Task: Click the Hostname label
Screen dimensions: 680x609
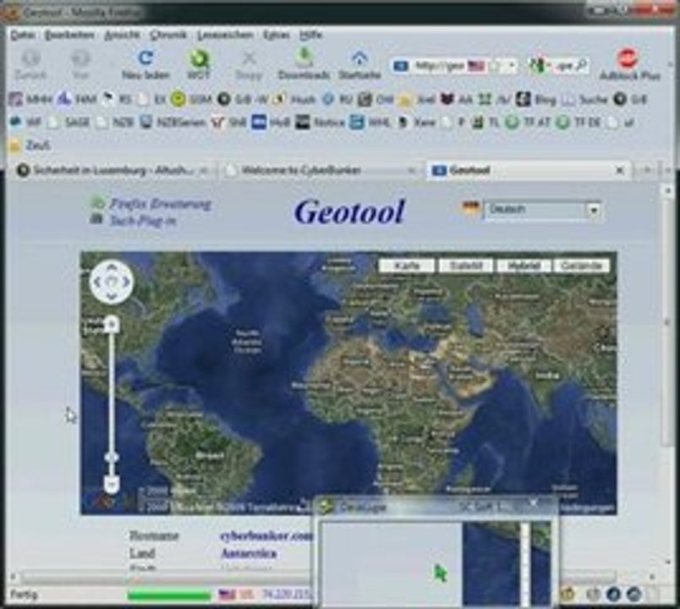Action: pos(154,536)
